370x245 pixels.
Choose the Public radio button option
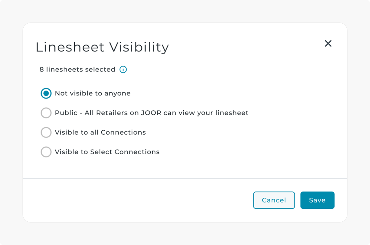point(46,113)
